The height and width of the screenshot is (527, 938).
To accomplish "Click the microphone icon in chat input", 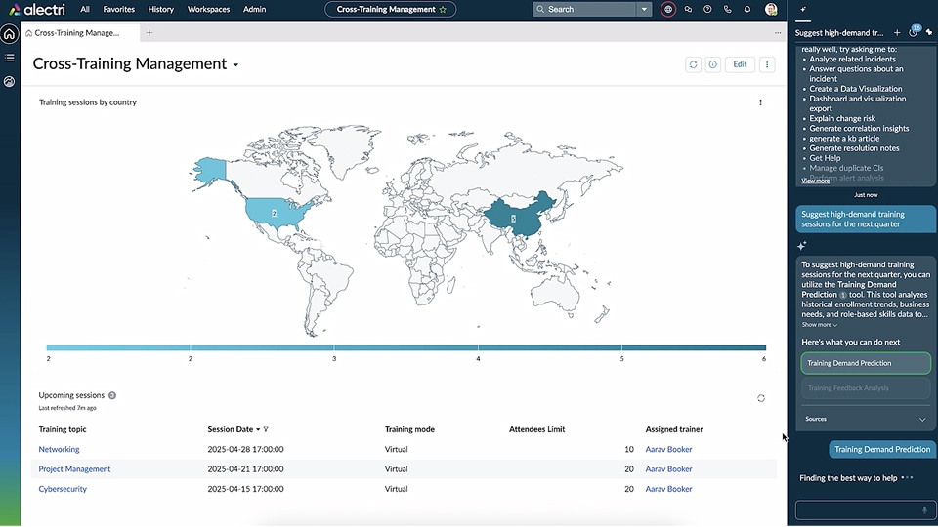I will point(924,509).
